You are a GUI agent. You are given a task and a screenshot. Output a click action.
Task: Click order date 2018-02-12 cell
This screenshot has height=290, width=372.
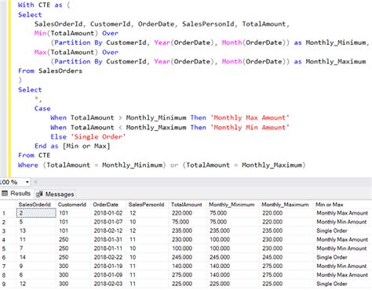coord(108,230)
